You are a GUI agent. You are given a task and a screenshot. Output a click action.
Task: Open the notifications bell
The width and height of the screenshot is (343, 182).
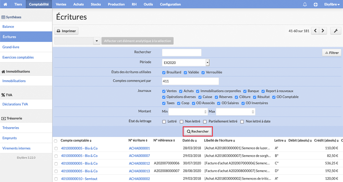(305, 4)
